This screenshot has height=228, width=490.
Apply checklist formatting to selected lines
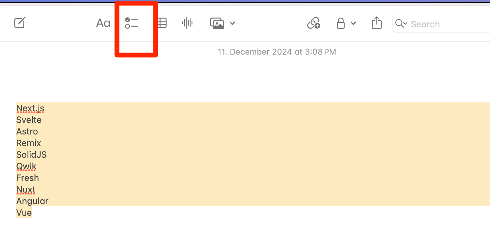131,23
